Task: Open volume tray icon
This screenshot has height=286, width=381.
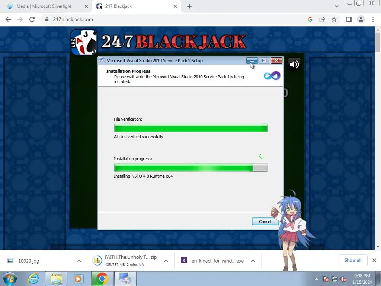Action: pos(343,279)
